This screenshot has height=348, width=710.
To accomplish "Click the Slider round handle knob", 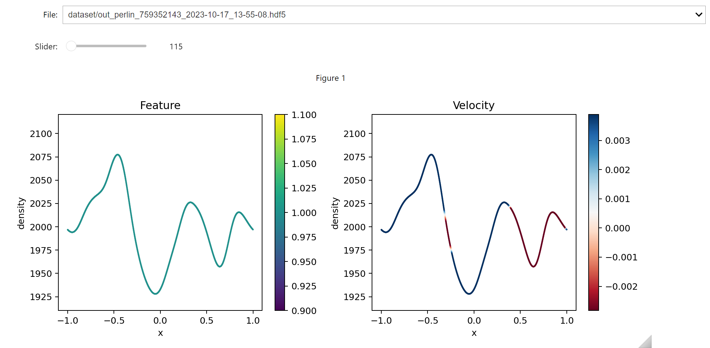I will [71, 46].
